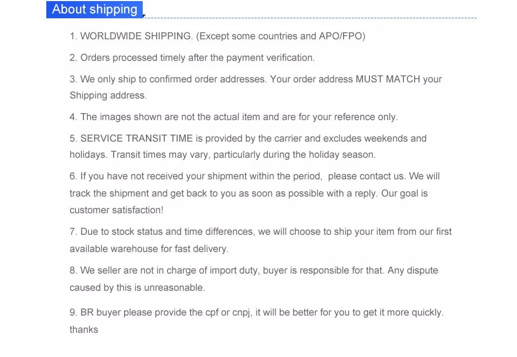Click the WORLDWIDE SHIPPING text
The height and width of the screenshot is (357, 517).
coord(136,36)
